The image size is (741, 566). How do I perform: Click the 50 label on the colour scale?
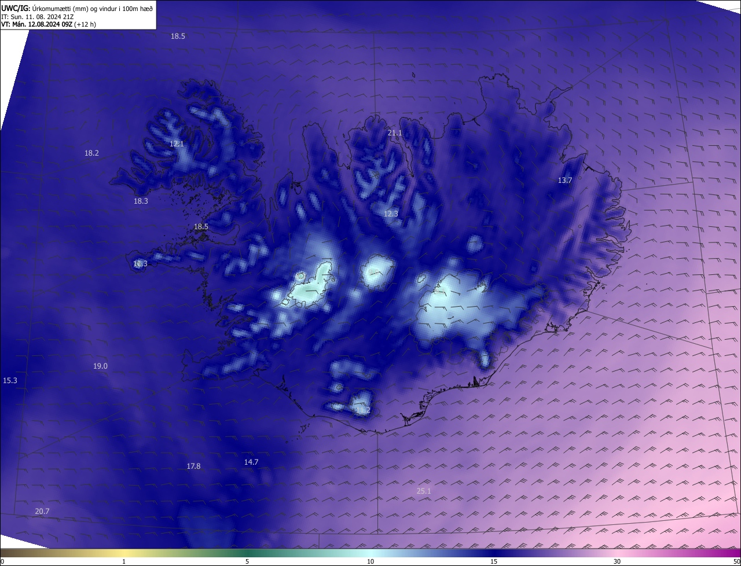point(736,562)
